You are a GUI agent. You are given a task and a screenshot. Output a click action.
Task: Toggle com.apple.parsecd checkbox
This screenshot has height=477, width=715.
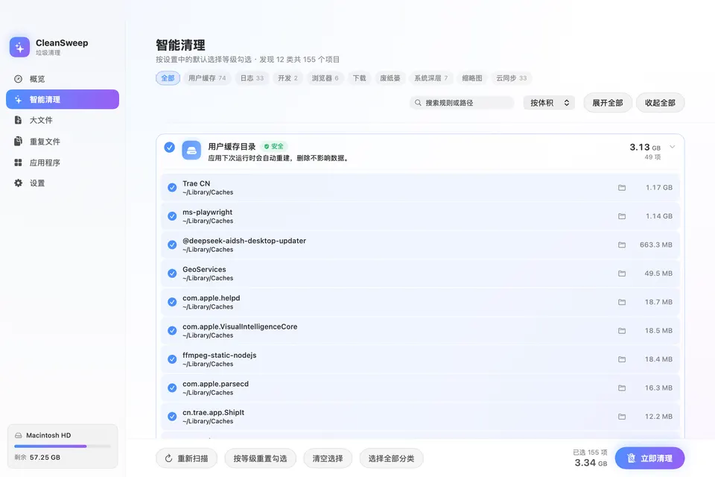172,388
